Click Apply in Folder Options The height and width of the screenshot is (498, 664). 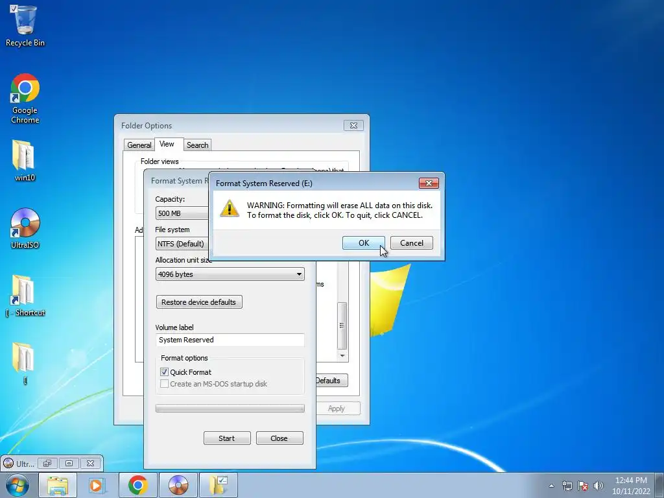337,409
